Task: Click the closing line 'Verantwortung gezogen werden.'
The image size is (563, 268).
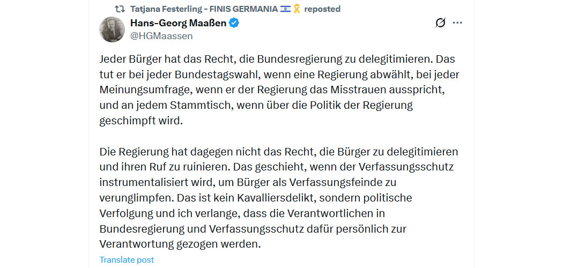Action: click(179, 244)
